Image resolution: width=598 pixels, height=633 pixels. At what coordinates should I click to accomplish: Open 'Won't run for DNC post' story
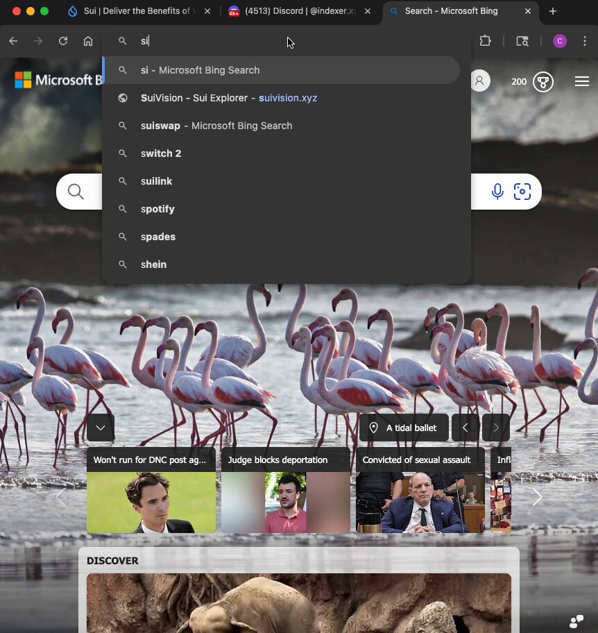151,490
